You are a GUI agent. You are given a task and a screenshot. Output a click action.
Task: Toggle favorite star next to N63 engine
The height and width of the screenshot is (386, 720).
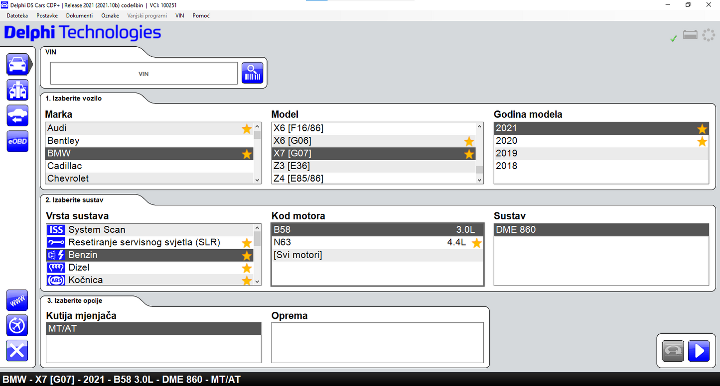[x=477, y=243]
